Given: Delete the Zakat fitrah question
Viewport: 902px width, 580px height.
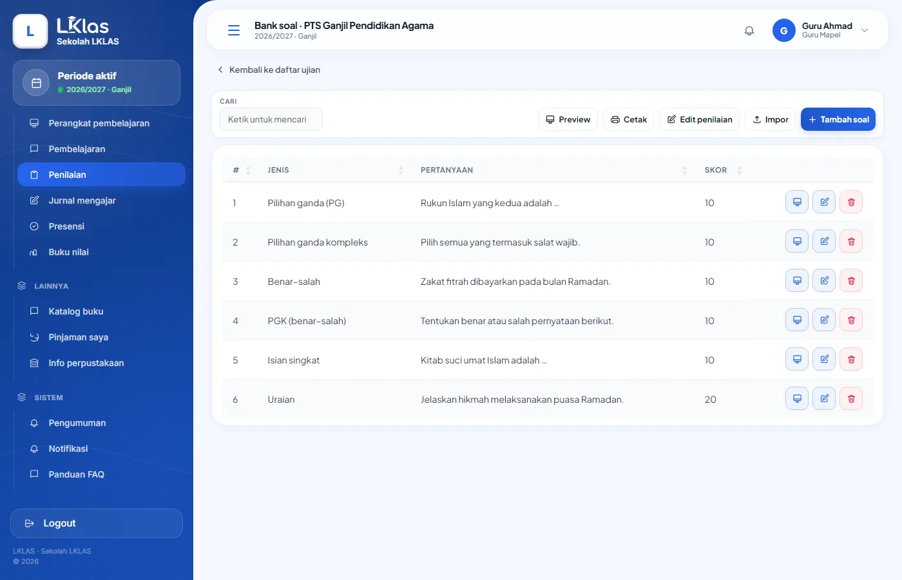Looking at the screenshot, I should coord(851,281).
